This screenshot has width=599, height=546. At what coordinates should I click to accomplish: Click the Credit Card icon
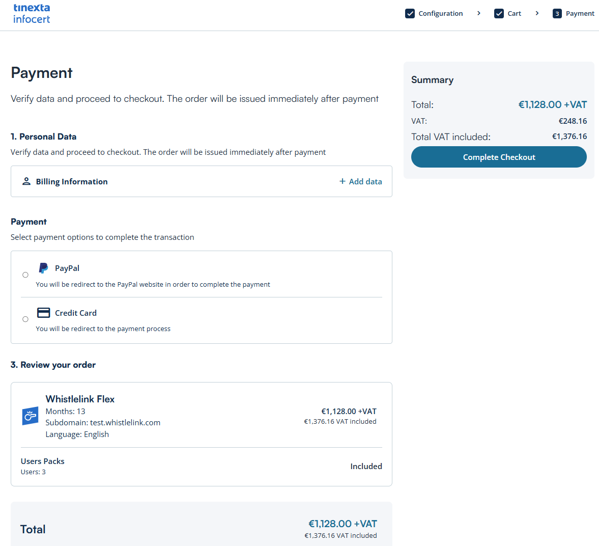coord(44,313)
